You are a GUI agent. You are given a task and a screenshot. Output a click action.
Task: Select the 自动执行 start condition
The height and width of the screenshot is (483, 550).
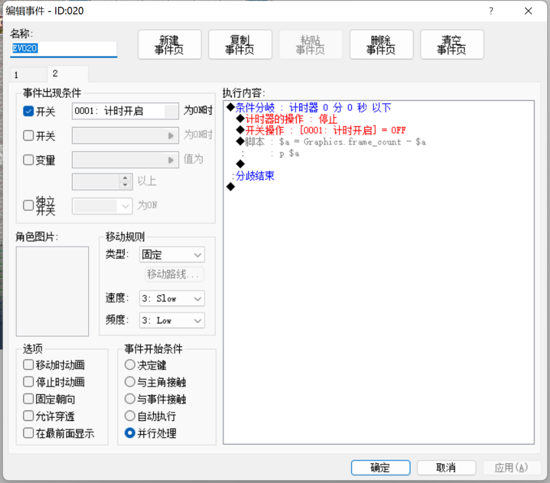coord(130,416)
